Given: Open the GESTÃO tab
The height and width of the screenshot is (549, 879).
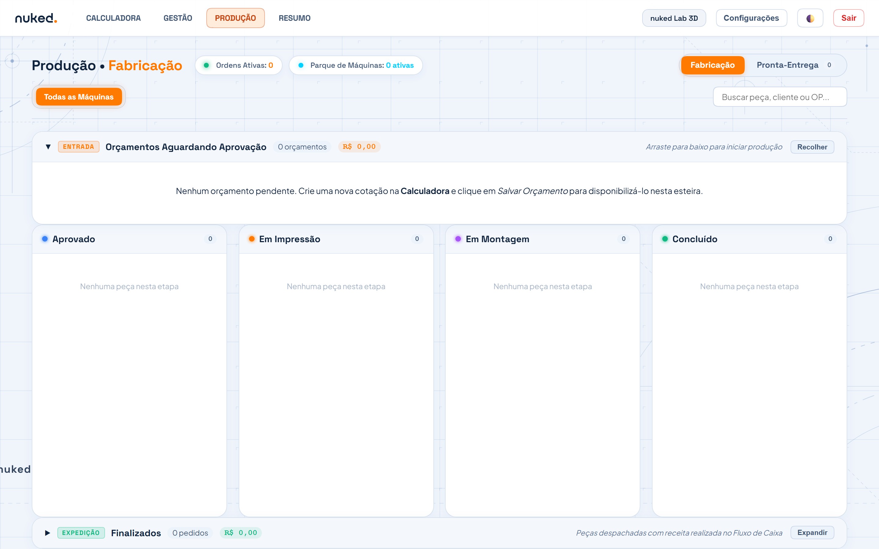Looking at the screenshot, I should tap(178, 18).
